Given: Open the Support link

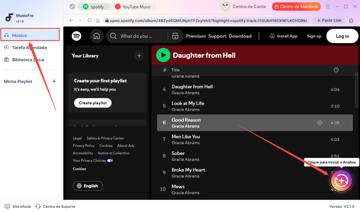Looking at the screenshot, I should (x=217, y=36).
